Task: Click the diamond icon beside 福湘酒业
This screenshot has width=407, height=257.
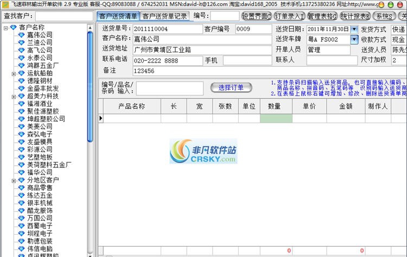Action: point(21,103)
